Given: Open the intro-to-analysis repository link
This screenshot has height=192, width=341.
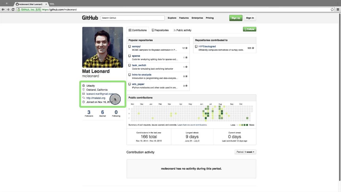Looking at the screenshot, I should tap(142, 75).
